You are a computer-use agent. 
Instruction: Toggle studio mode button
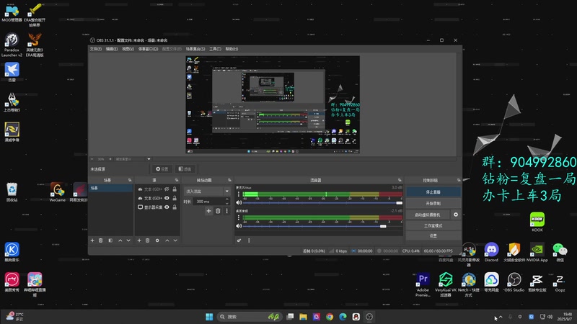(x=433, y=225)
